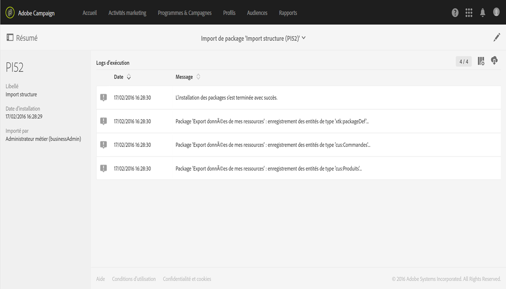Click the Aide footer link
Viewport: 506px width, 289px height.
point(100,279)
